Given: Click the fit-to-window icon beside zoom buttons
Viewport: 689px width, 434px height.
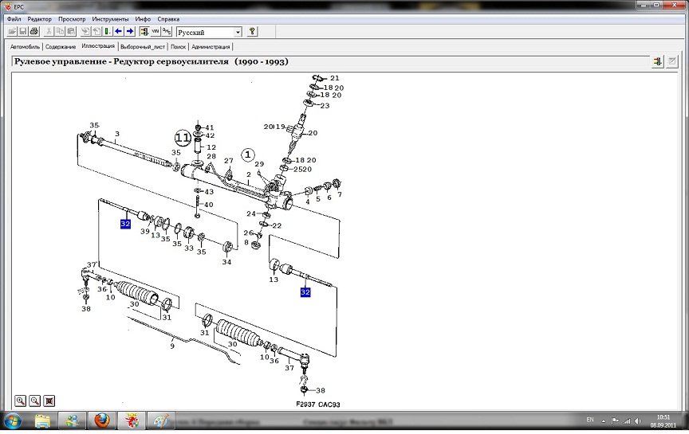Looking at the screenshot, I should 49,401.
